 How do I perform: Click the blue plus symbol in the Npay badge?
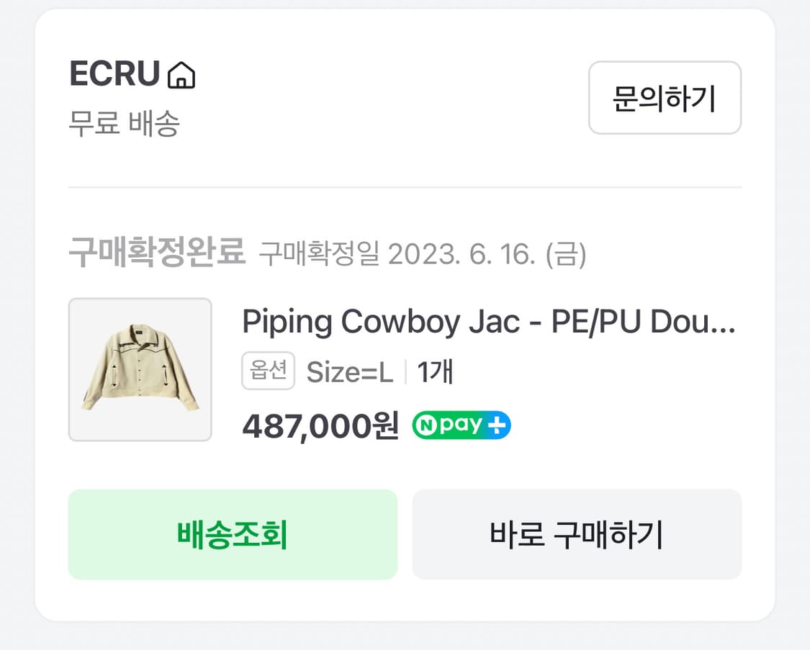point(498,425)
